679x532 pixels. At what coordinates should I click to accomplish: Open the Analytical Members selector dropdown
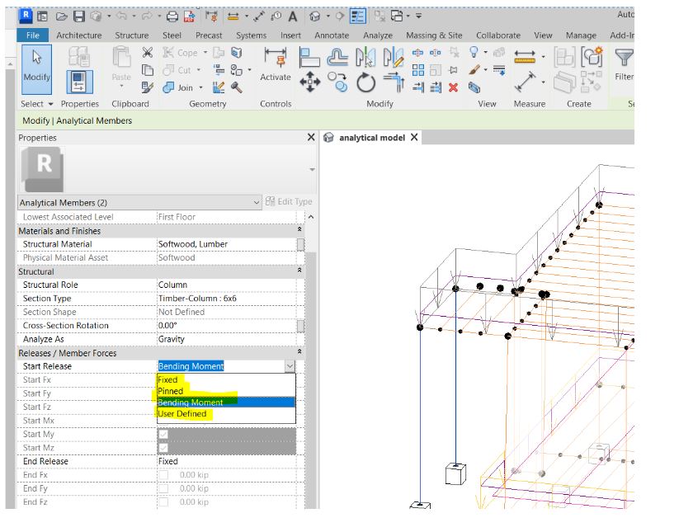(257, 201)
